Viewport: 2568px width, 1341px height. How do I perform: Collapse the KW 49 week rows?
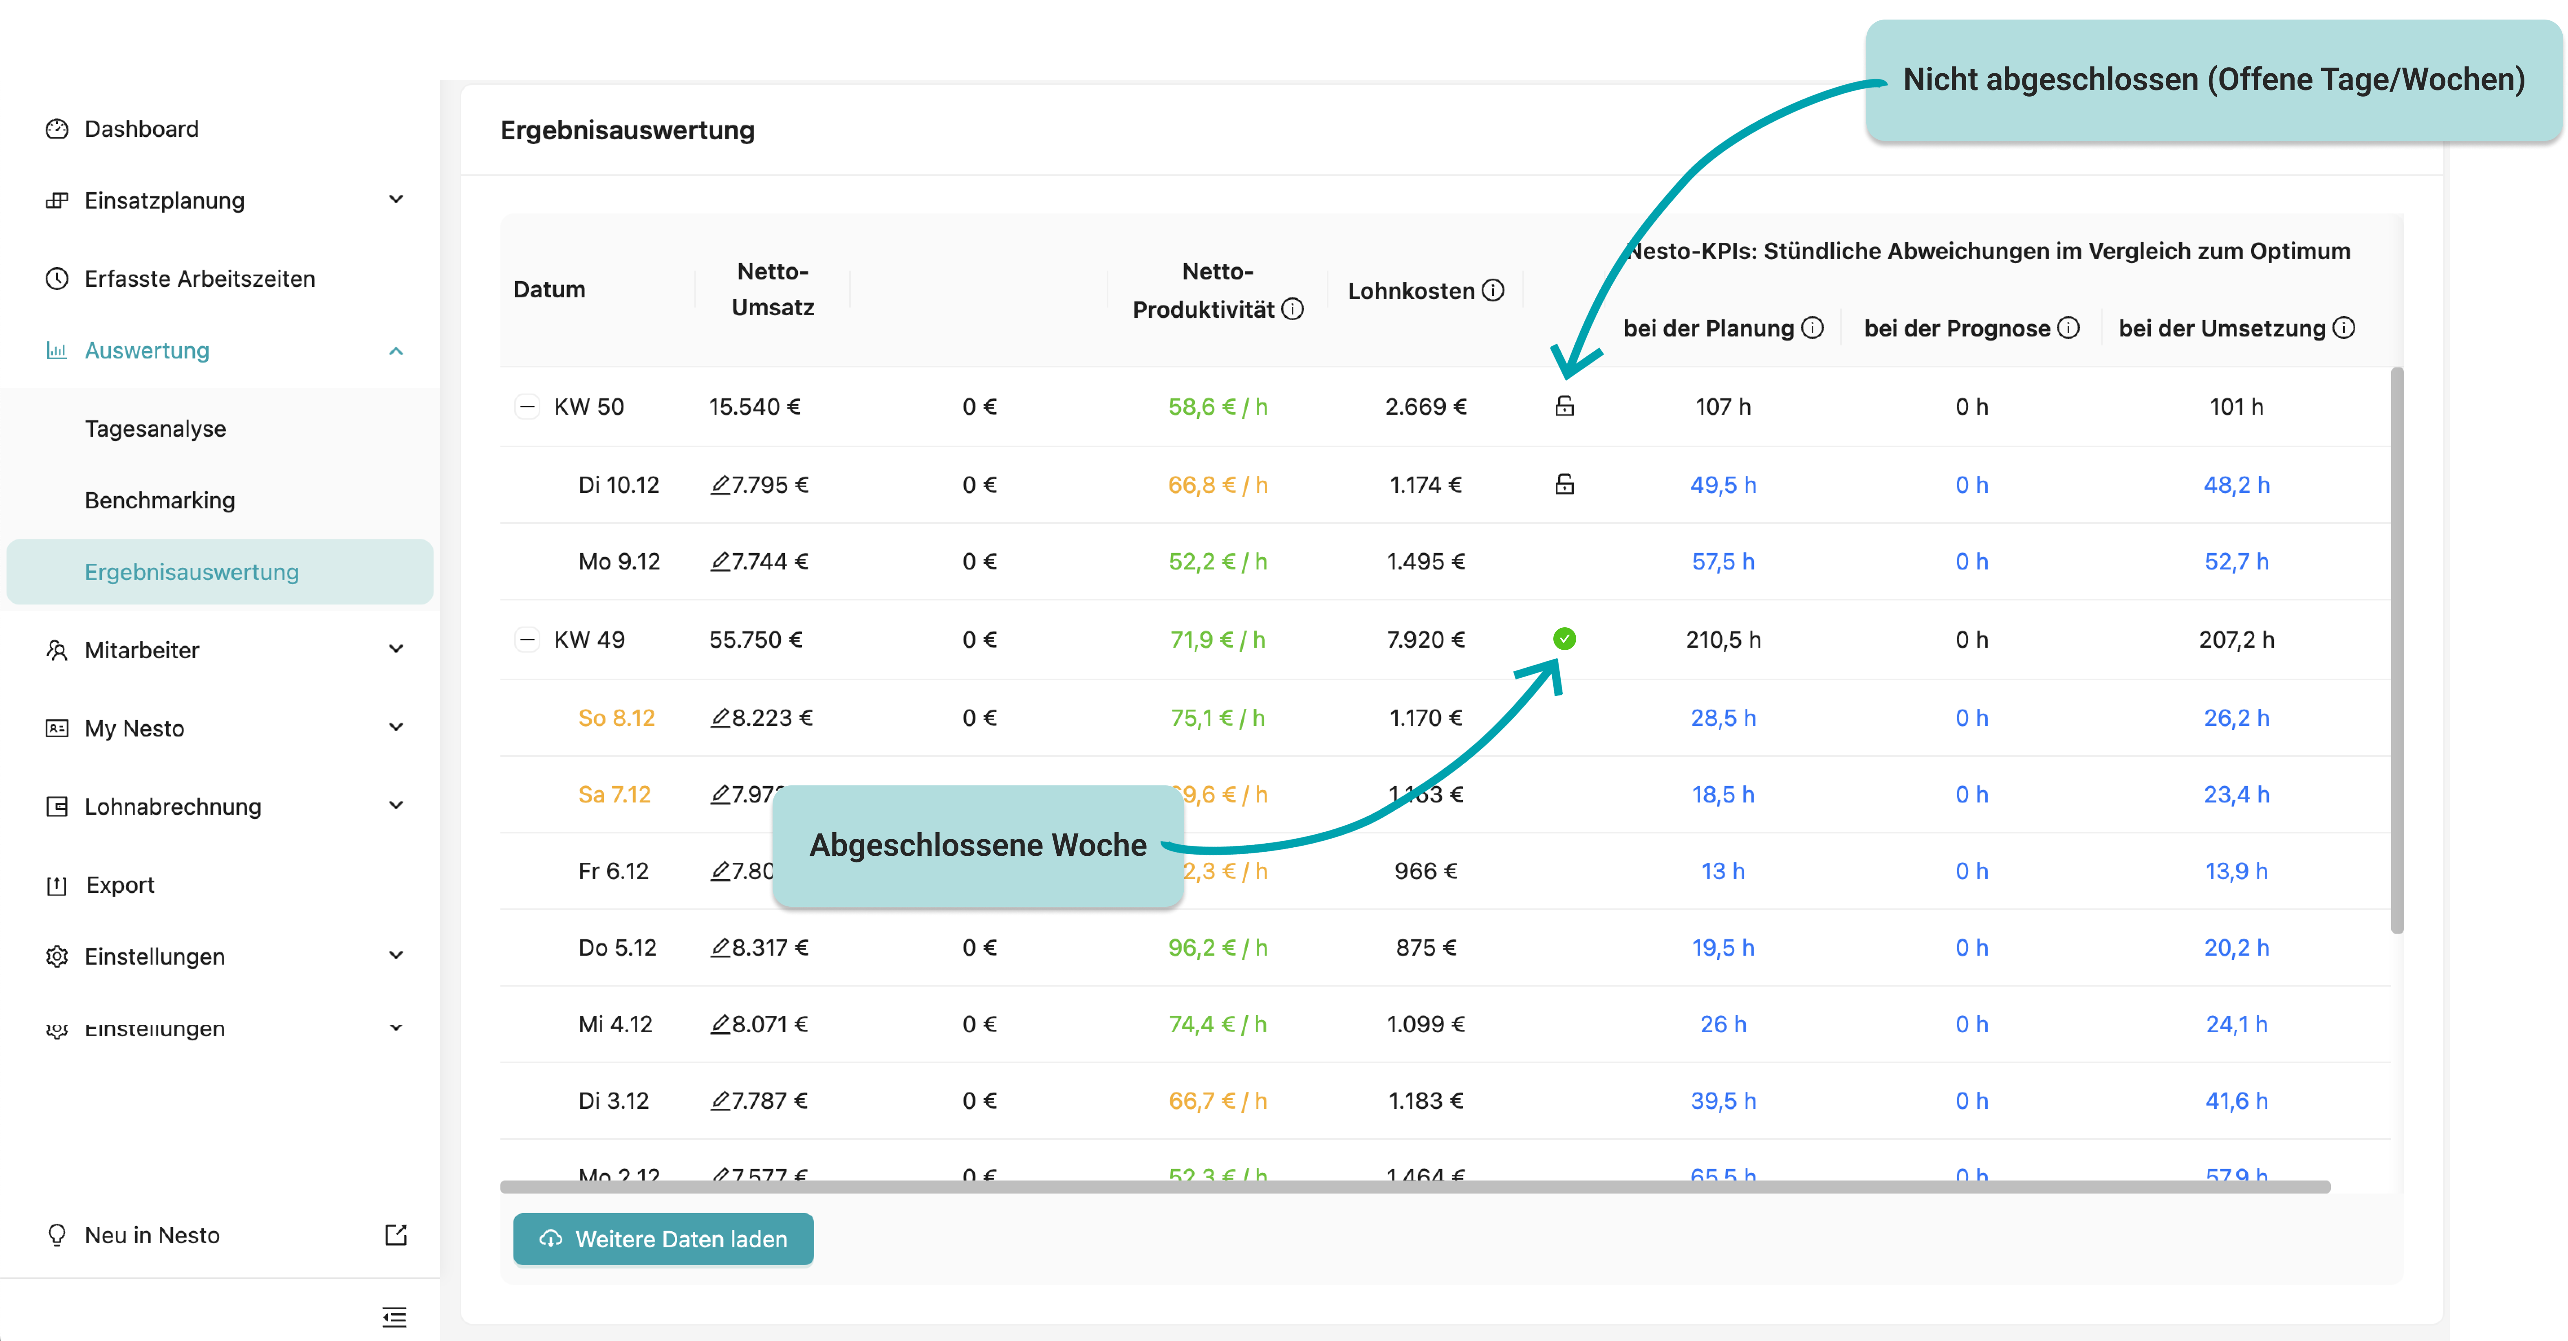click(x=527, y=640)
